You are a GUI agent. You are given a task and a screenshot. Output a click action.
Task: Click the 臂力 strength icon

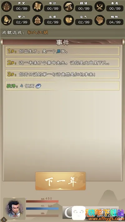(x=7, y=20)
